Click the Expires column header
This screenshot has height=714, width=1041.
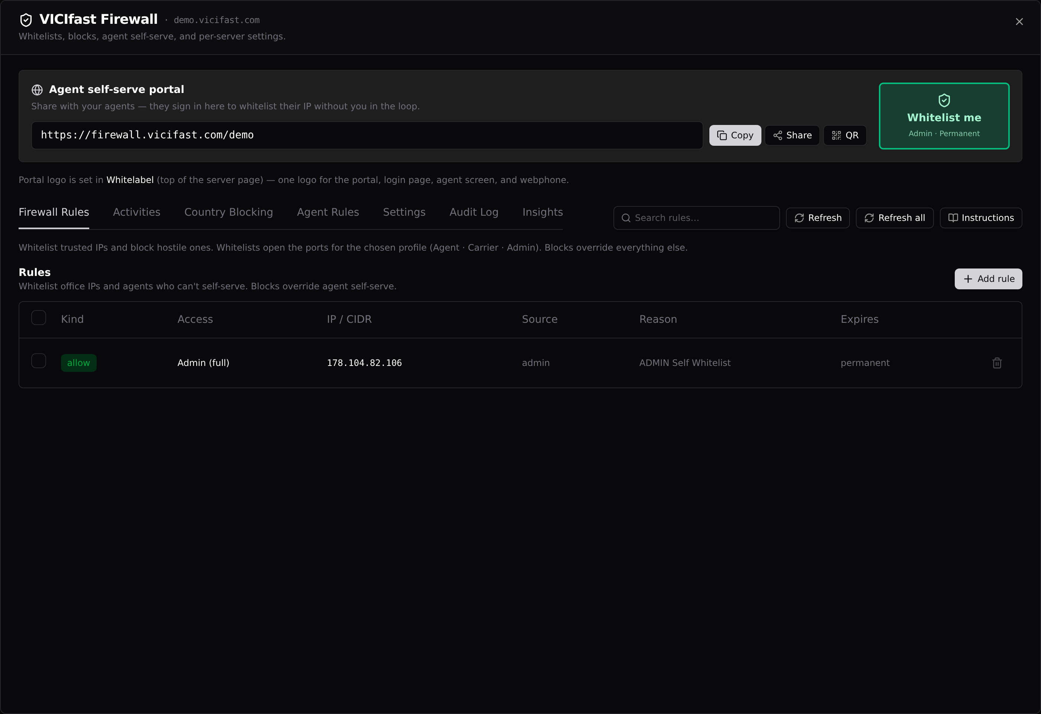(859, 319)
